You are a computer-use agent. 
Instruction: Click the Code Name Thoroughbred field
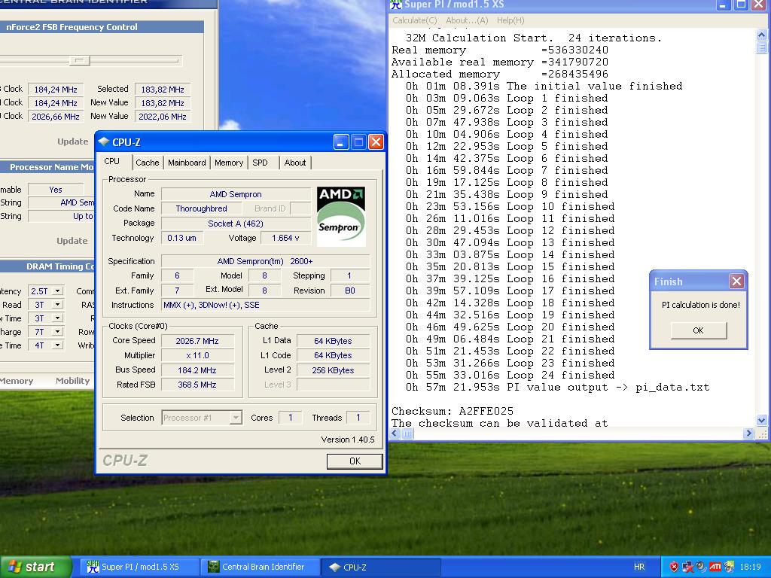(x=201, y=208)
